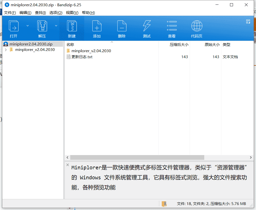Screen dimensions: 256x210
Task: Open the 帮助(H) menu
Action: coord(88,13)
